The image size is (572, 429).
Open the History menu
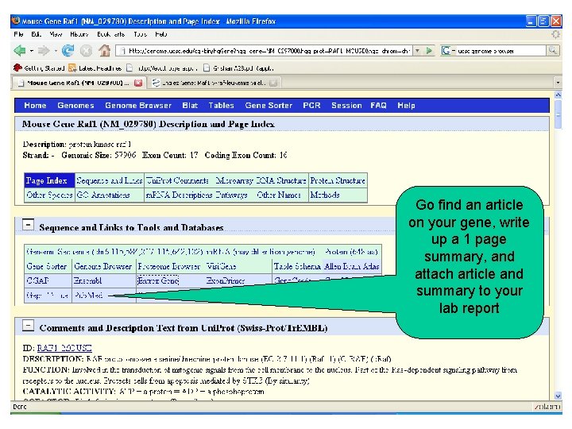tap(79, 34)
